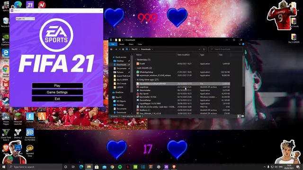This screenshot has height=170, width=303.
Task: Show hidden system tray icons chevron
Action: click(264, 167)
